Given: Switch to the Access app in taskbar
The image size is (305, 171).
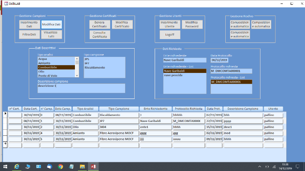Looking at the screenshot, I should click(x=93, y=167).
